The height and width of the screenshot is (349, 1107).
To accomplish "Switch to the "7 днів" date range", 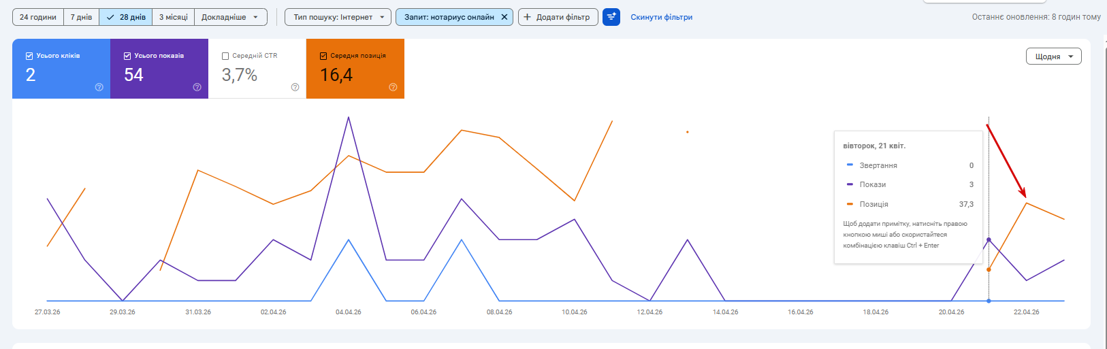I will click(81, 17).
